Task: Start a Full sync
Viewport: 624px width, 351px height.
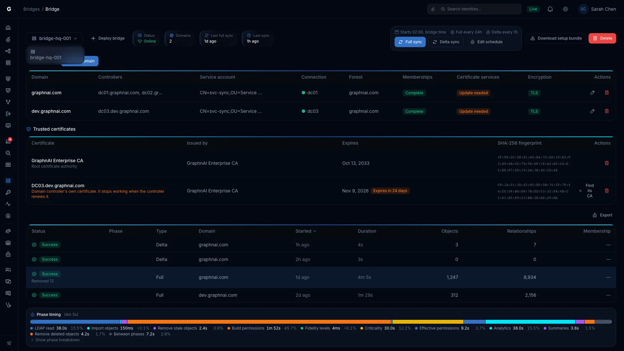Action: pyautogui.click(x=410, y=42)
